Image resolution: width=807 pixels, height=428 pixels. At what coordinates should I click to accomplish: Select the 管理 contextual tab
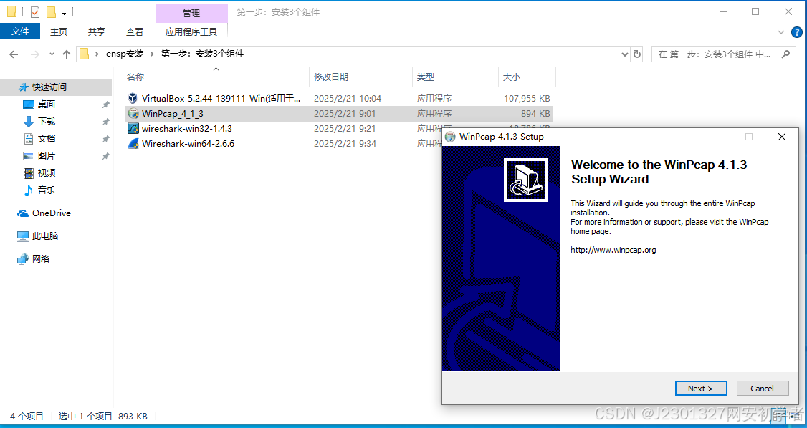point(191,13)
